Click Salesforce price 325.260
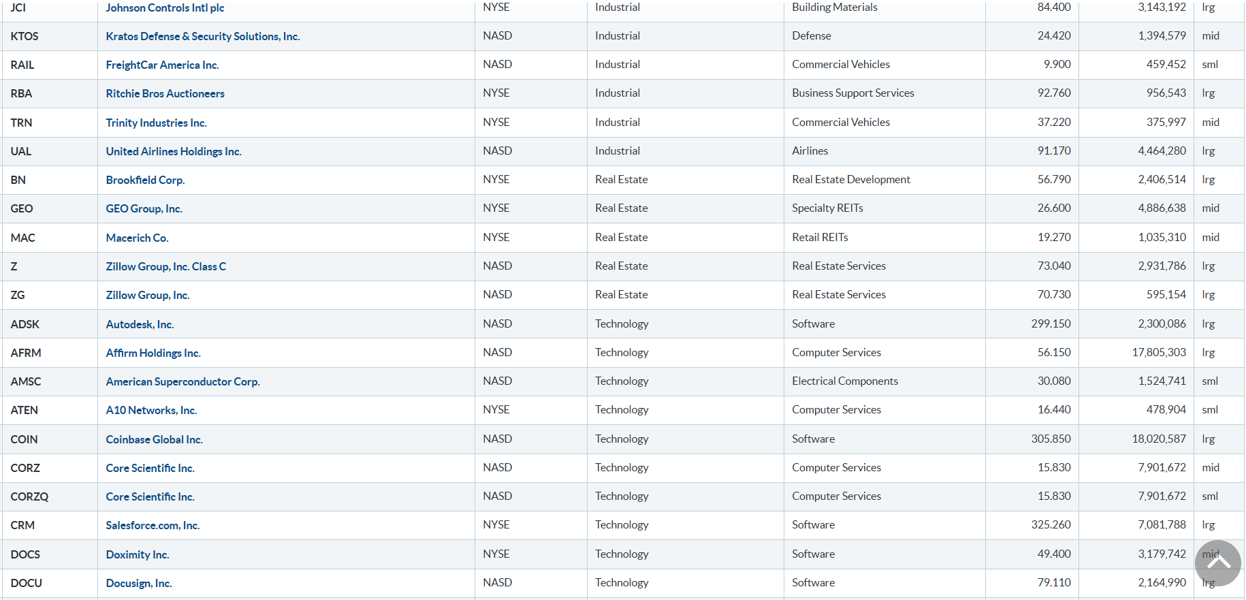Image resolution: width=1246 pixels, height=600 pixels. (1051, 524)
